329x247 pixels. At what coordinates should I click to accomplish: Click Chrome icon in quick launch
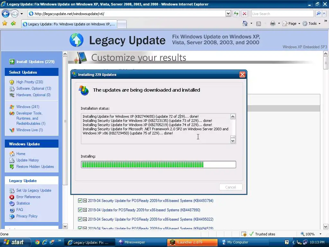point(37,242)
